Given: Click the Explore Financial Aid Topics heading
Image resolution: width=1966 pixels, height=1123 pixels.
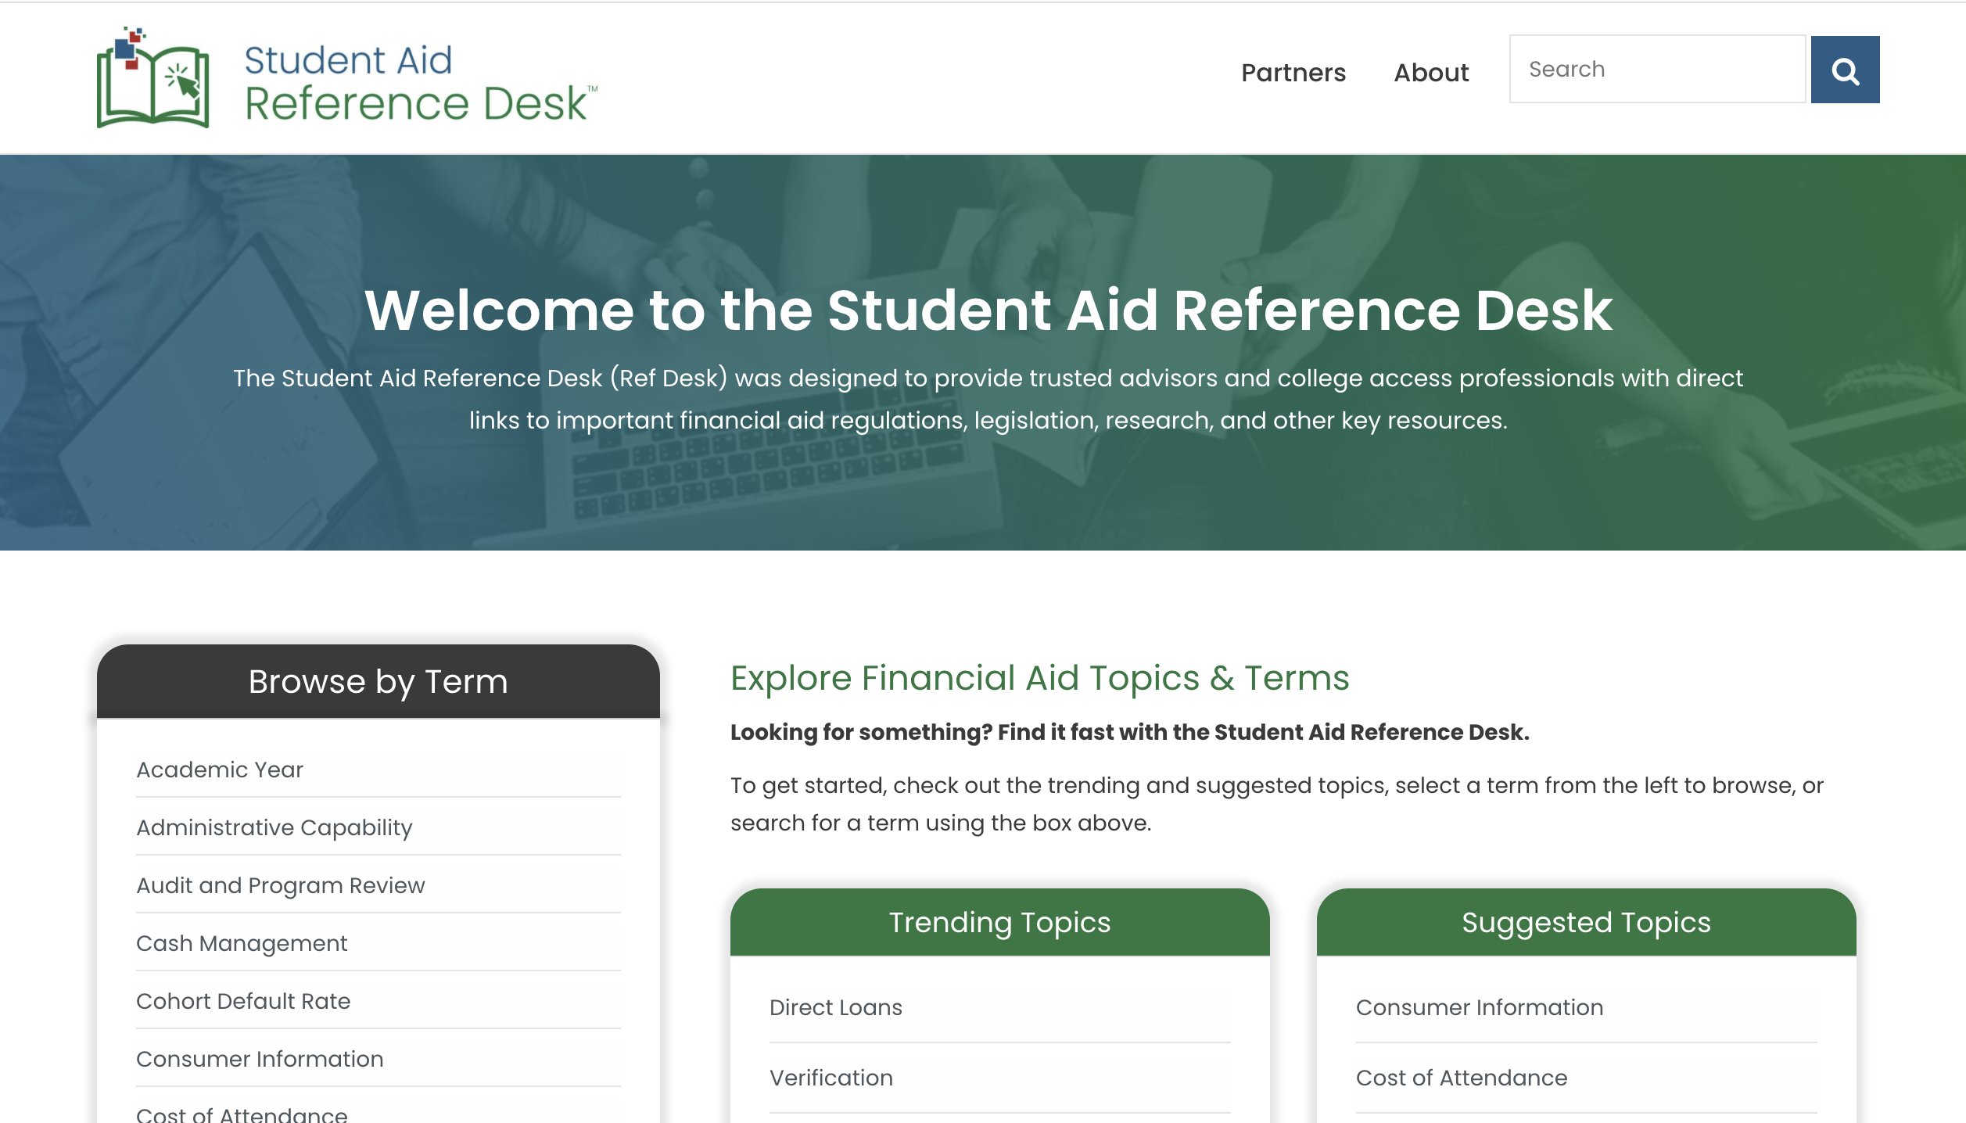Looking at the screenshot, I should point(1038,677).
